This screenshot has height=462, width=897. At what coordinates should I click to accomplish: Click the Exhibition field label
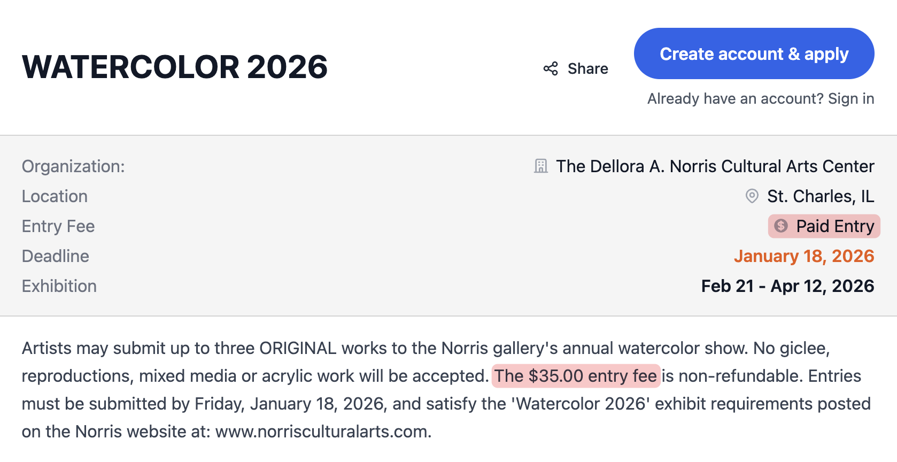59,286
